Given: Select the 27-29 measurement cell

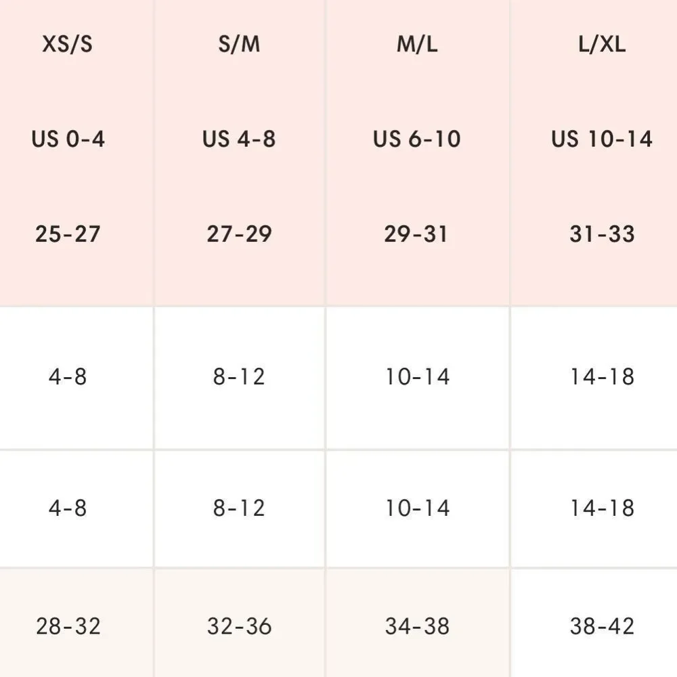Looking at the screenshot, I should coord(239,234).
